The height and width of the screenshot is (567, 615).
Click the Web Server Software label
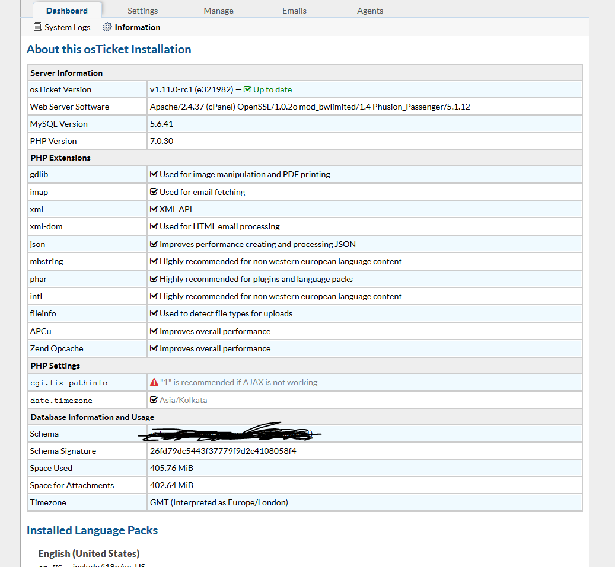pos(69,107)
